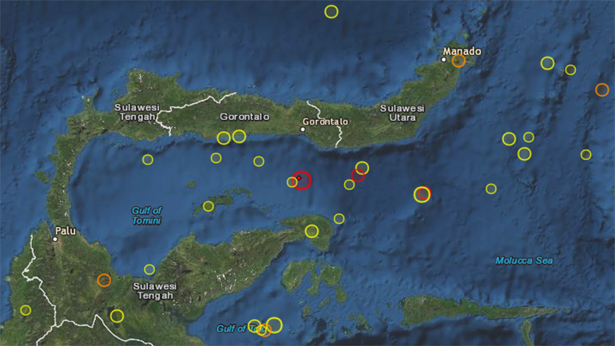
Task: Click the Sulawesi Utara province label
Action: point(403,113)
